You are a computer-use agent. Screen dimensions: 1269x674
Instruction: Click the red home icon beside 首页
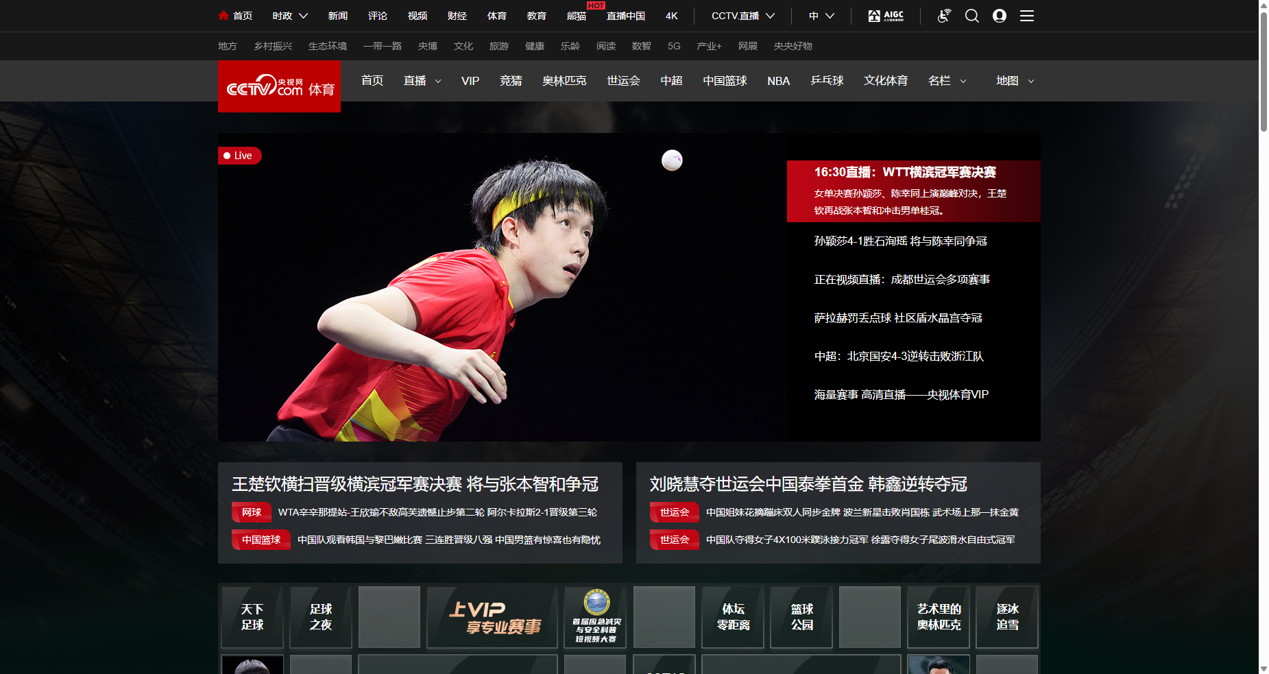[223, 16]
